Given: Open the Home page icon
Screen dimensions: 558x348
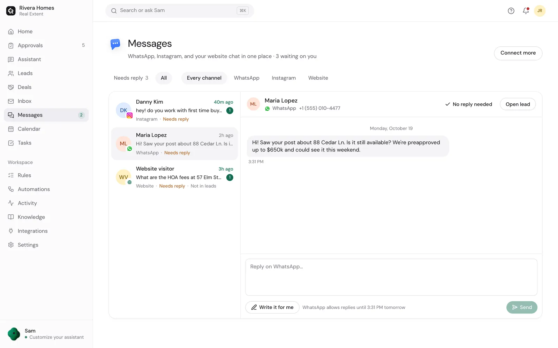Looking at the screenshot, I should (11, 32).
